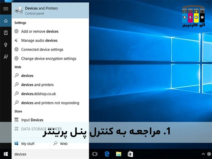
Task: Show hidden system tray icons
Action: coord(203,154)
